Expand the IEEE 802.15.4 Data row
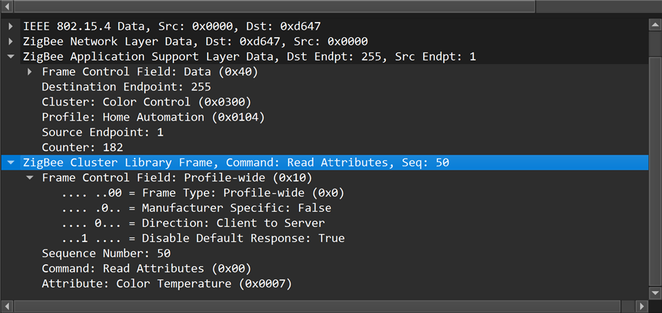662x313 pixels. click(x=11, y=26)
